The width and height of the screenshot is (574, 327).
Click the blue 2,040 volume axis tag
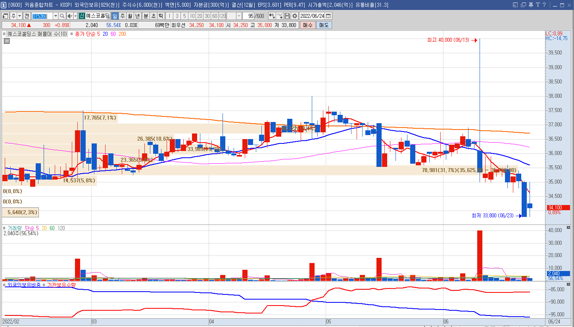pyautogui.click(x=558, y=273)
